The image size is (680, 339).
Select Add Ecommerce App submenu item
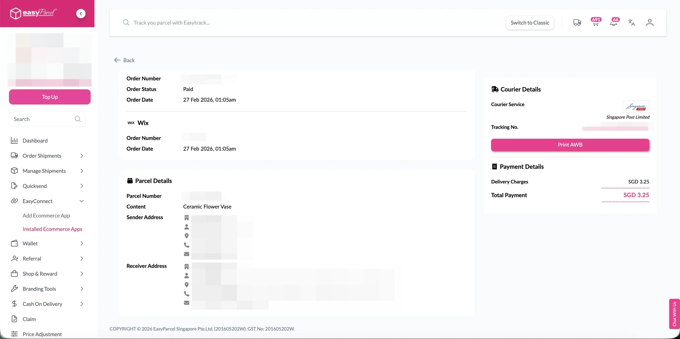[46, 216]
